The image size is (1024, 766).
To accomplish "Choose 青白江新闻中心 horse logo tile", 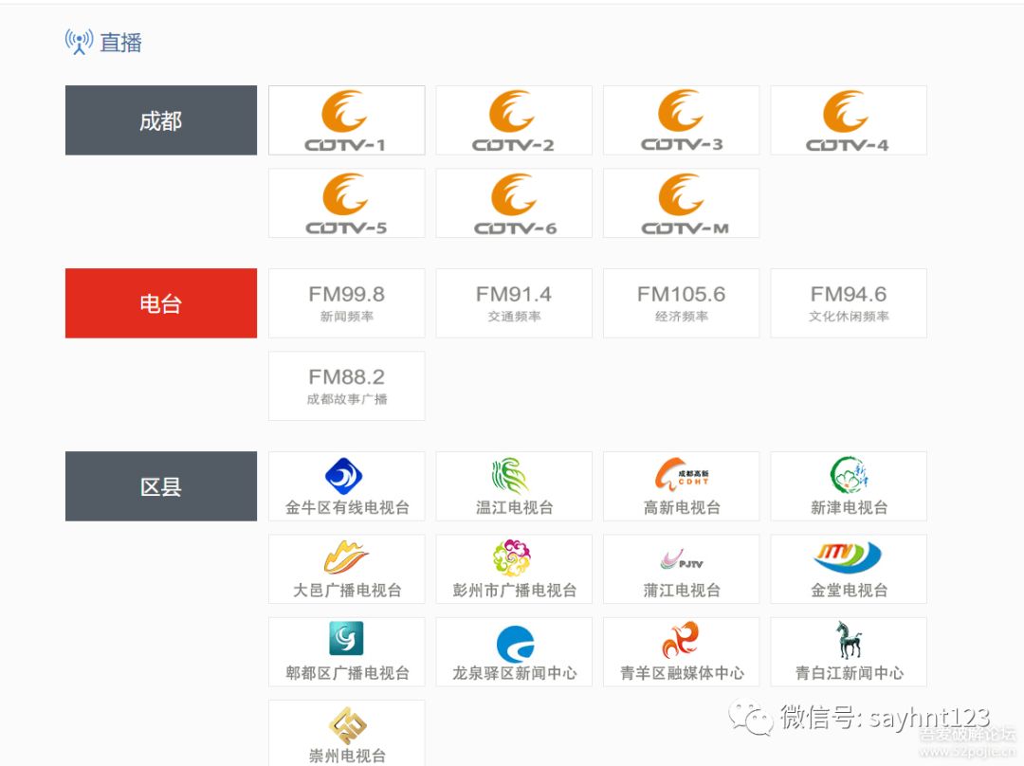I will (849, 651).
